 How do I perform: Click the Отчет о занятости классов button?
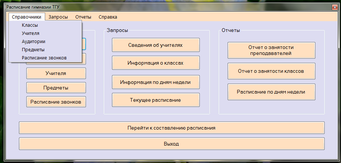point(271,71)
